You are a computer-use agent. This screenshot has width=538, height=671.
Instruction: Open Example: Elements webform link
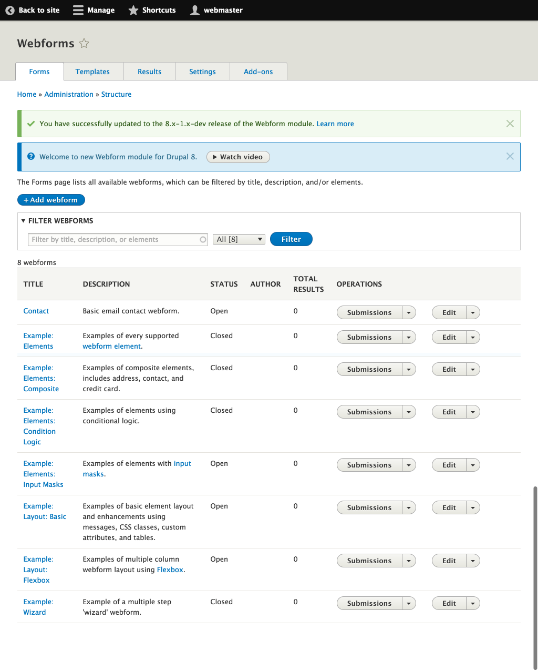[x=38, y=341]
